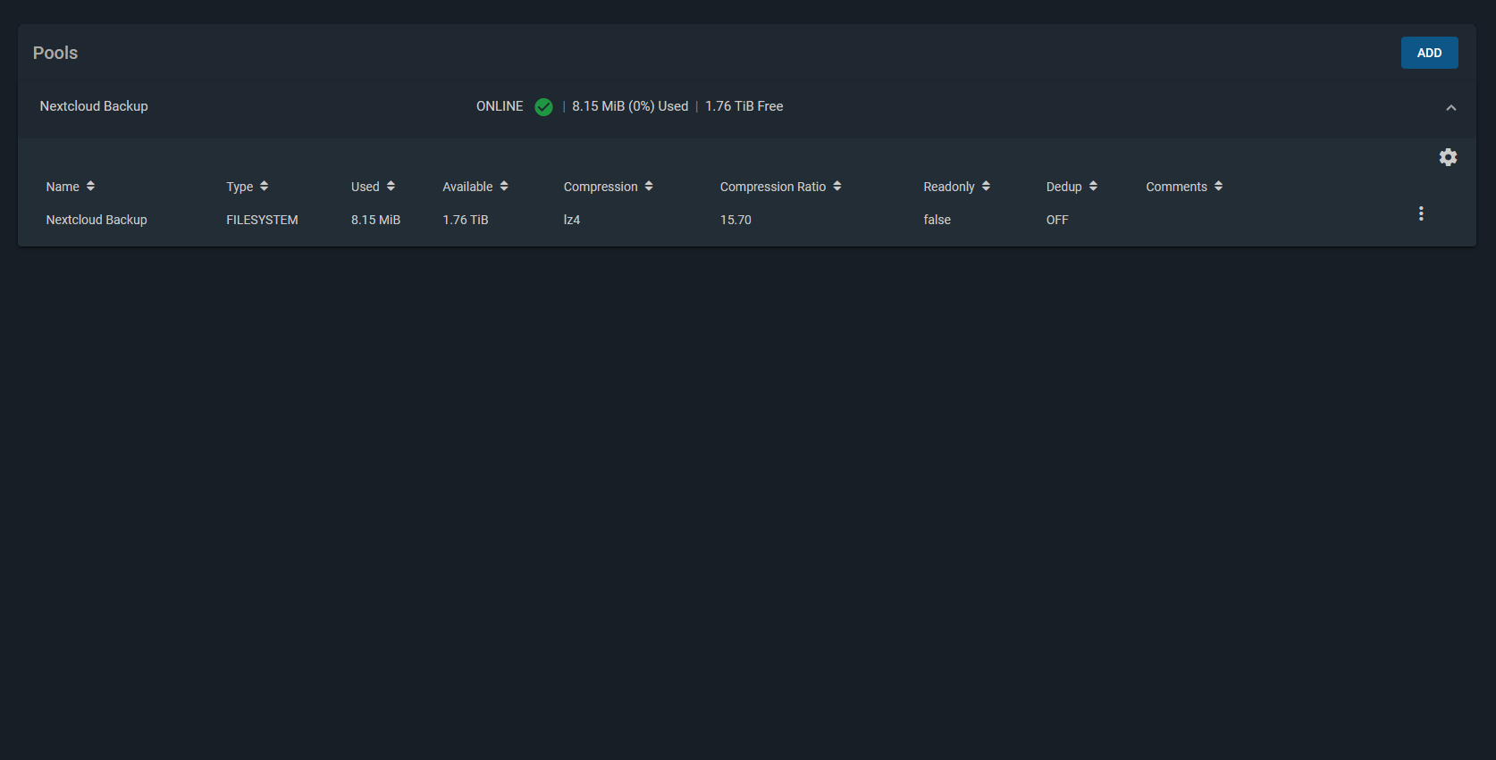Click the ONLINE status label
Screen dimensions: 1496x760
point(500,106)
